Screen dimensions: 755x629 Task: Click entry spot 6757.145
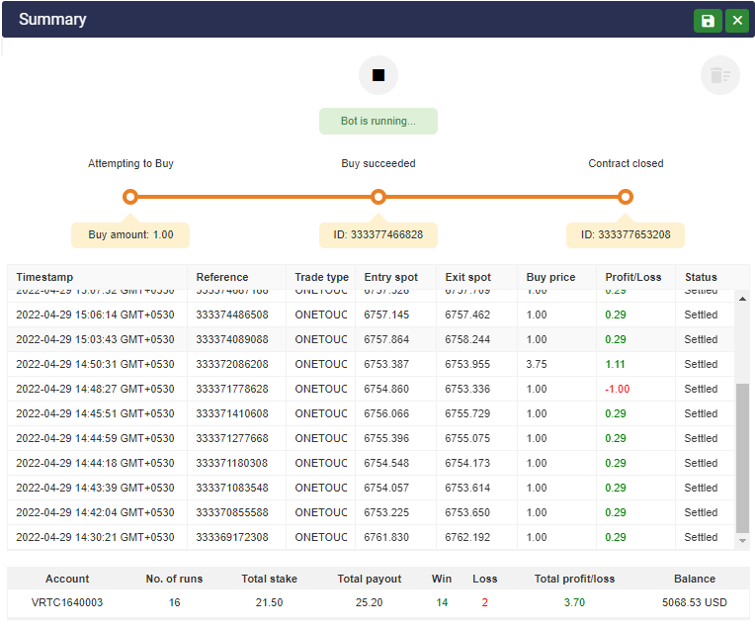click(386, 314)
